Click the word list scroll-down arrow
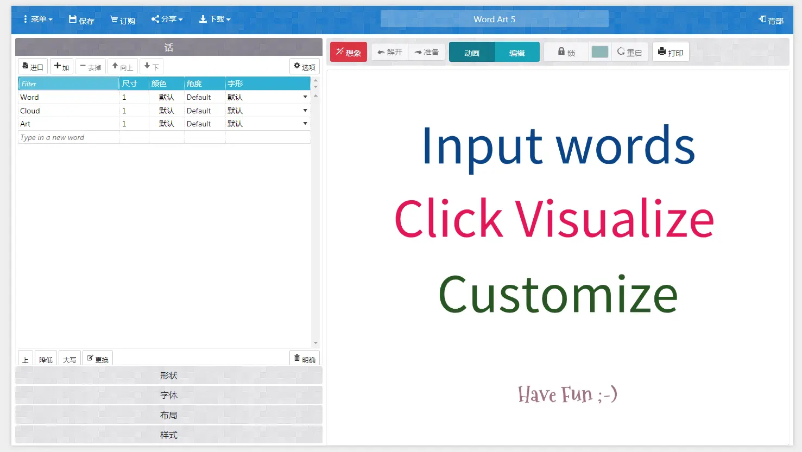 pyautogui.click(x=315, y=343)
